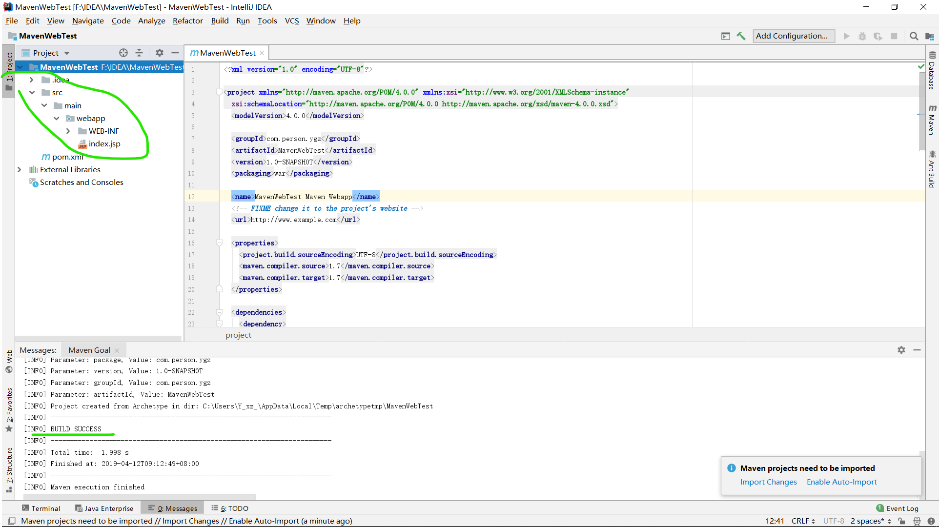Screen dimensions: 939x527
Task: Expand External Libraries in the Project panel
Action: pyautogui.click(x=20, y=169)
